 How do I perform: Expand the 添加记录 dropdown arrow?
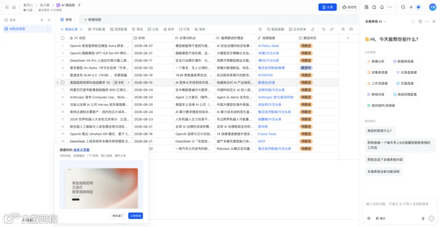[x=81, y=29]
